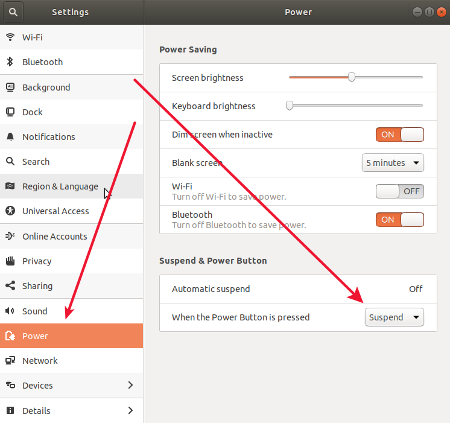Click the Bluetooth symbol icon in sidebar

pyautogui.click(x=10, y=62)
